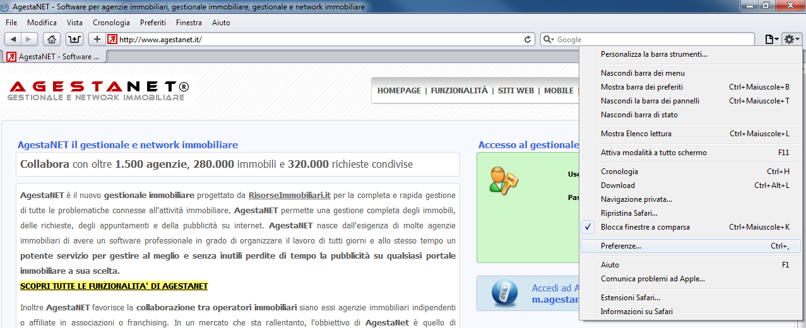Viewport: 806px width, 328px height.
Task: Open the page menu icon next to gear
Action: click(x=771, y=39)
